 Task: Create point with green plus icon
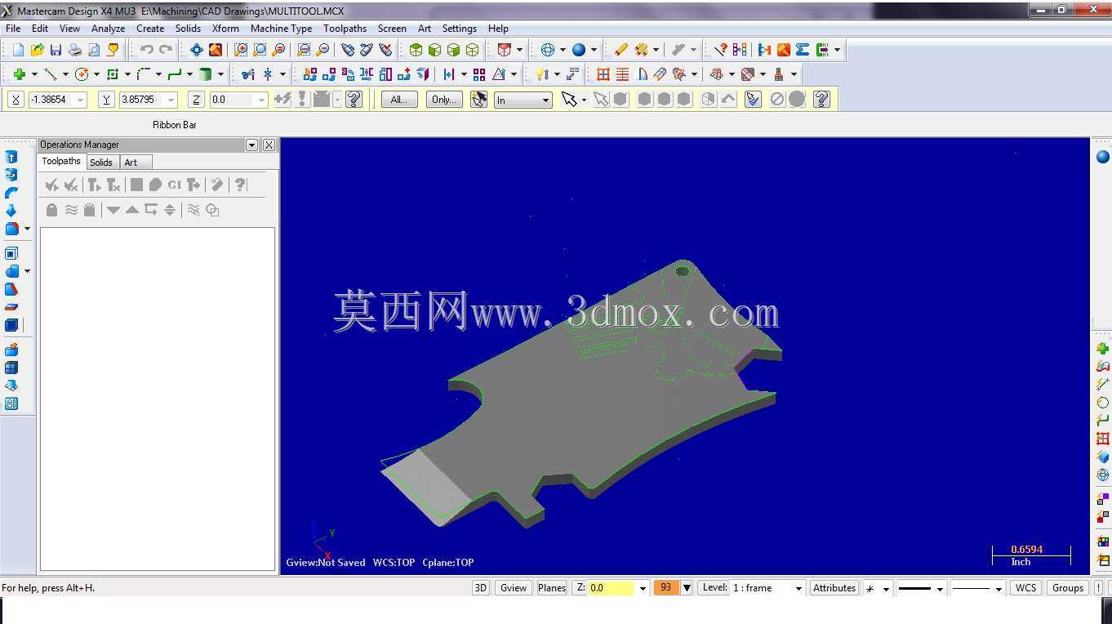click(x=20, y=74)
